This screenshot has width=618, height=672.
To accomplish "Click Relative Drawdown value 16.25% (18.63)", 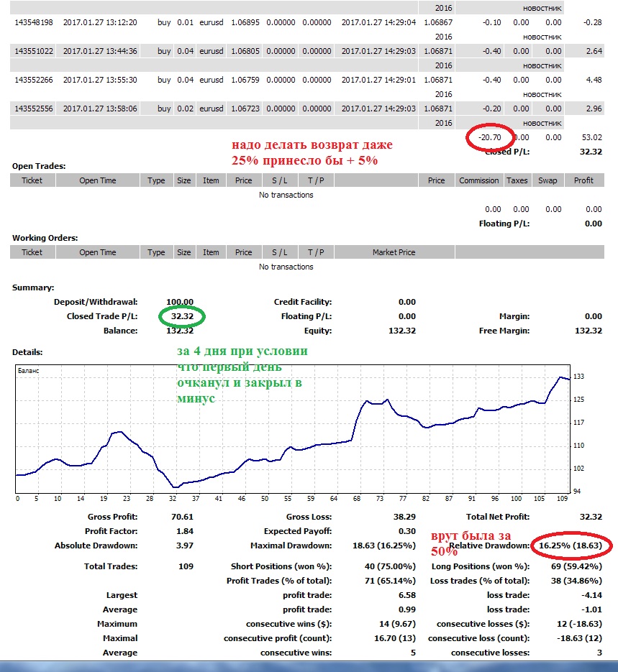I will pos(571,546).
